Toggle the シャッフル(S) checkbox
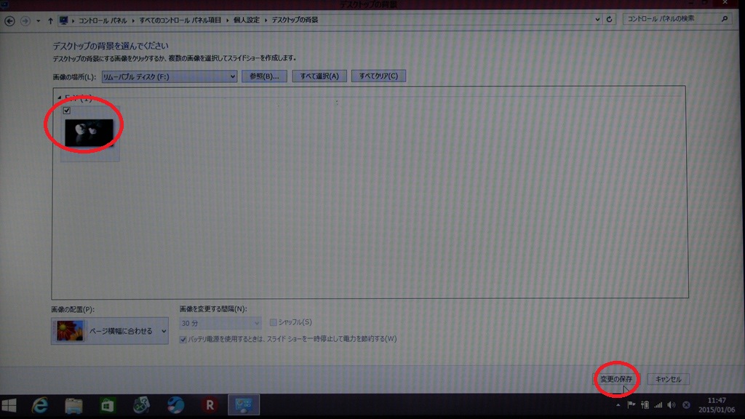745x419 pixels. [274, 322]
